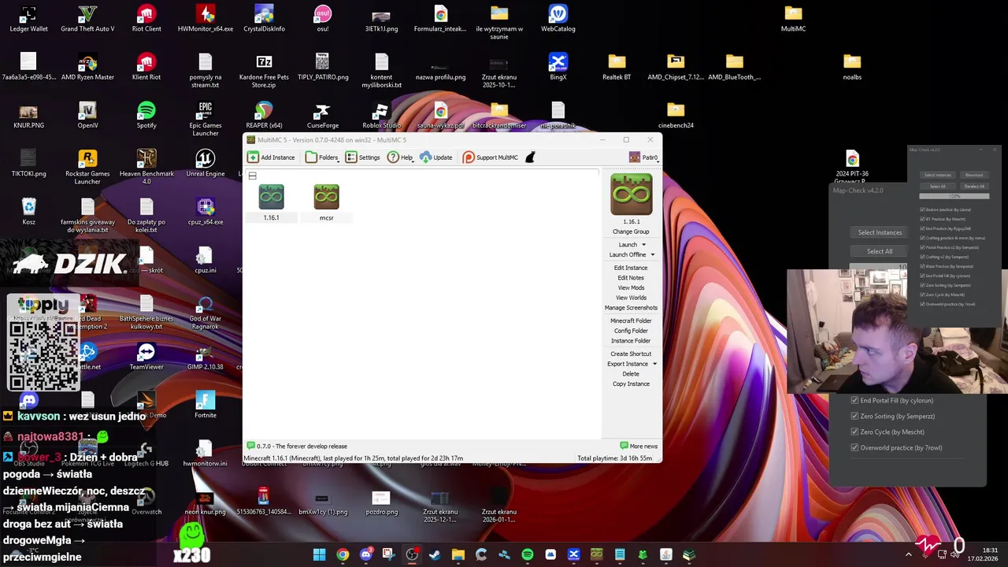Open Steam from the taskbar

coord(435,554)
